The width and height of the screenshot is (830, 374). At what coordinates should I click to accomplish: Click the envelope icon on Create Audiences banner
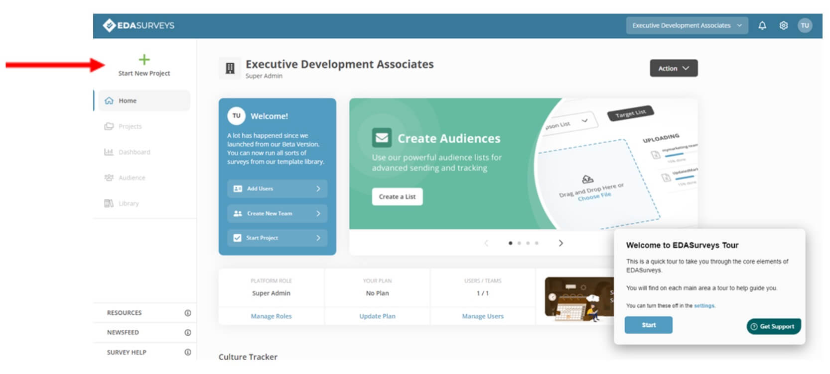pos(382,138)
